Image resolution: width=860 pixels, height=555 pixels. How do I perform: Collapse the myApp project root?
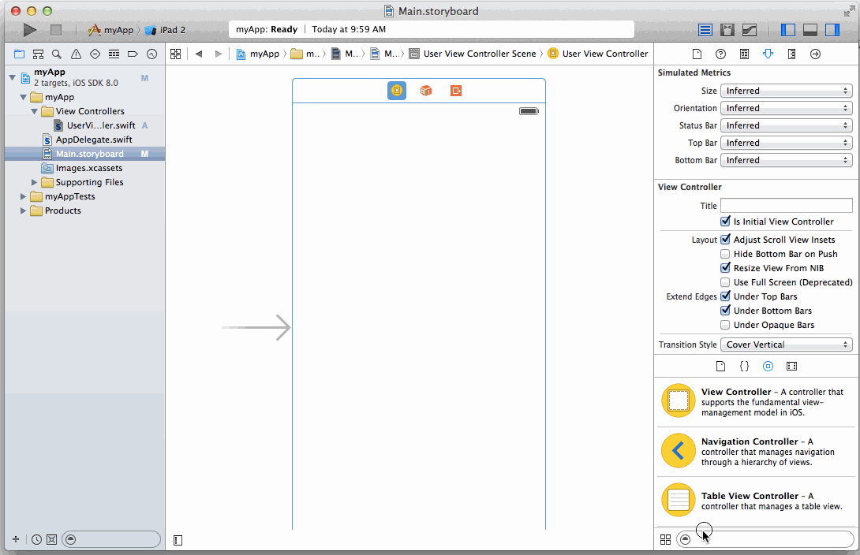[x=12, y=77]
